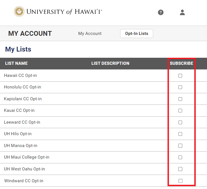Select the Opt-In Lists tab
The image size is (207, 189).
(136, 34)
